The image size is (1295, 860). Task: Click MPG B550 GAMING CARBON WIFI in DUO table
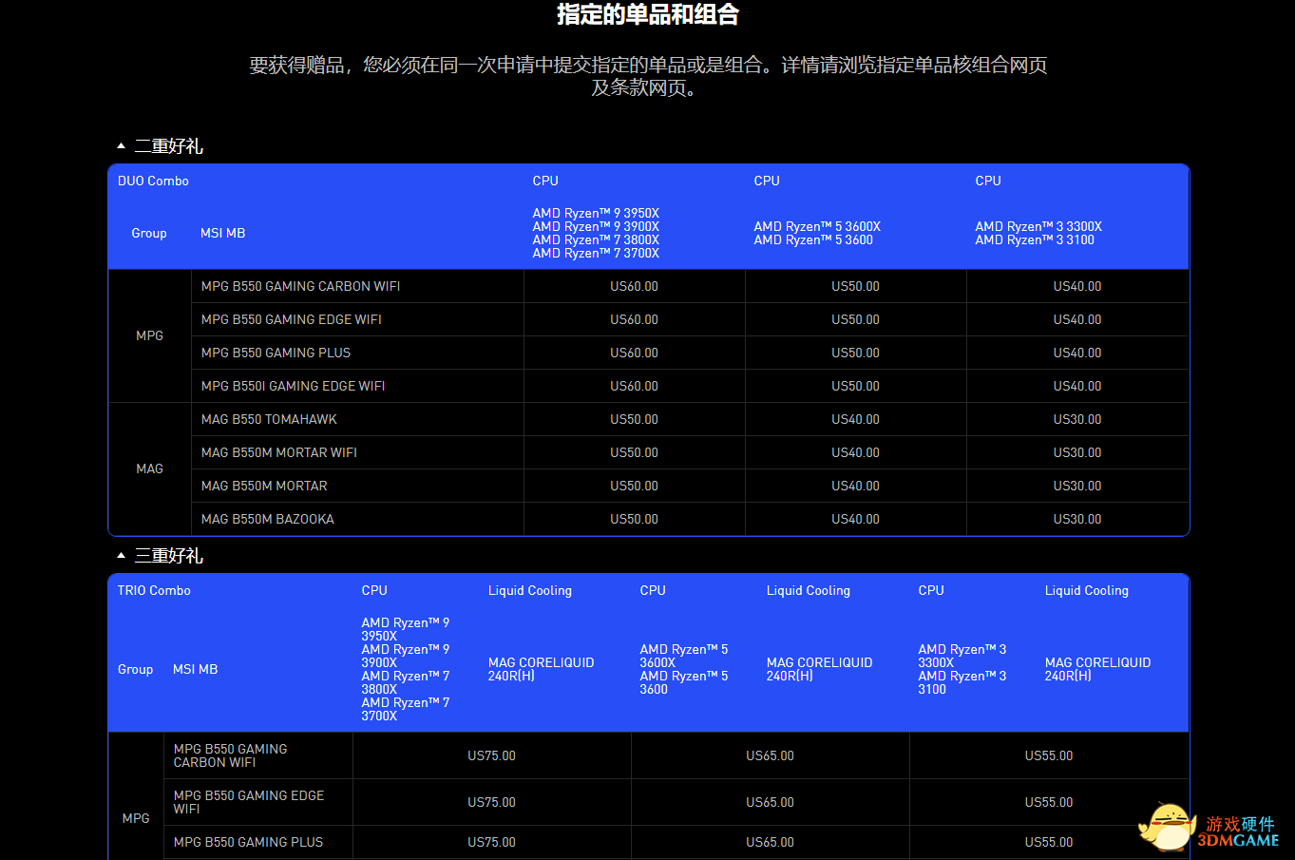click(300, 286)
